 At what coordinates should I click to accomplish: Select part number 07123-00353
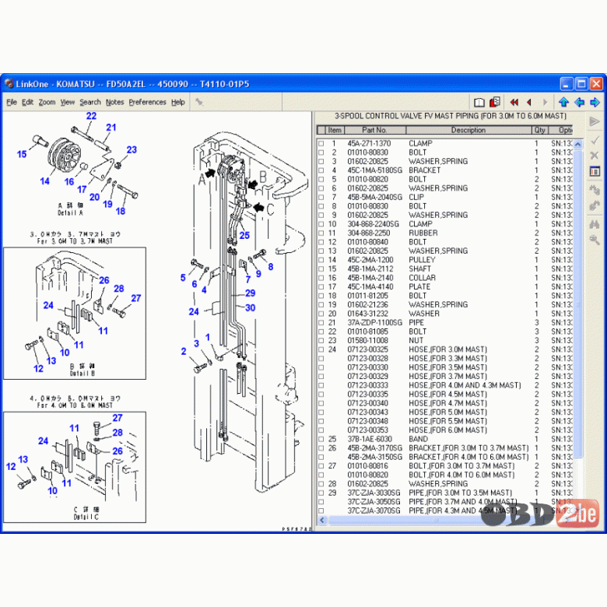point(368,430)
